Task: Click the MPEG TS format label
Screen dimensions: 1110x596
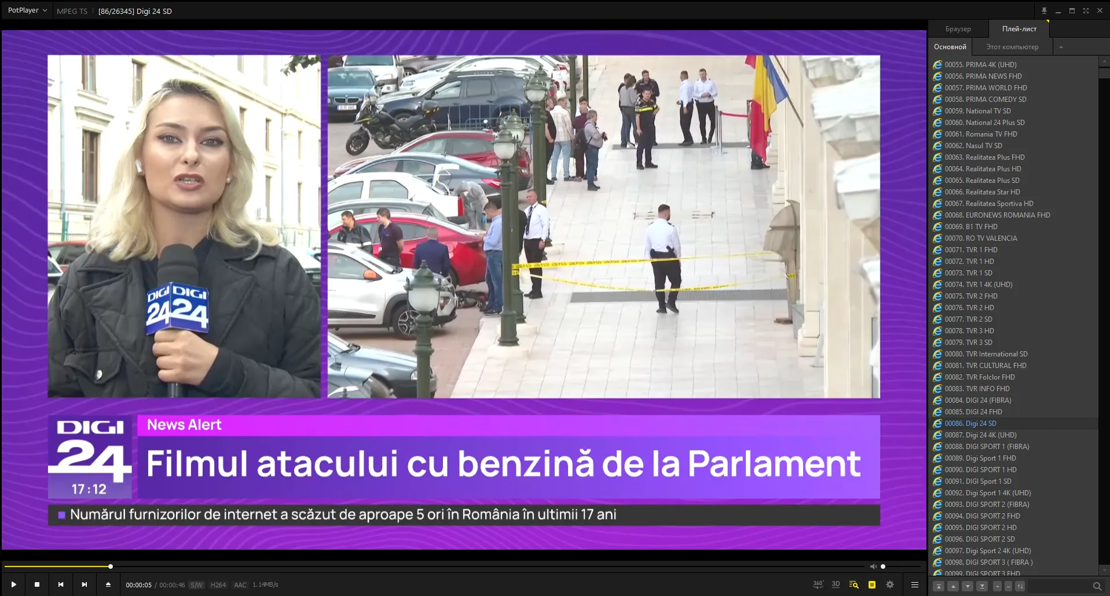Action: pyautogui.click(x=72, y=11)
